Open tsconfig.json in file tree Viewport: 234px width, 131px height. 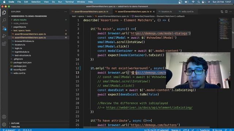[20, 70]
